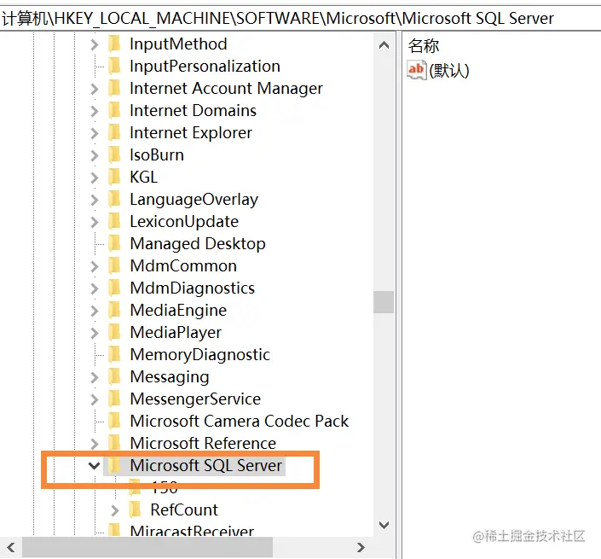Click the InputPersonalization folder icon
Screen dimensions: 601x559
[x=114, y=66]
